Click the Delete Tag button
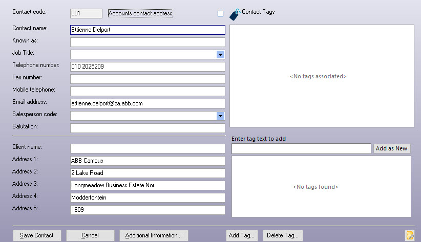 click(x=283, y=235)
